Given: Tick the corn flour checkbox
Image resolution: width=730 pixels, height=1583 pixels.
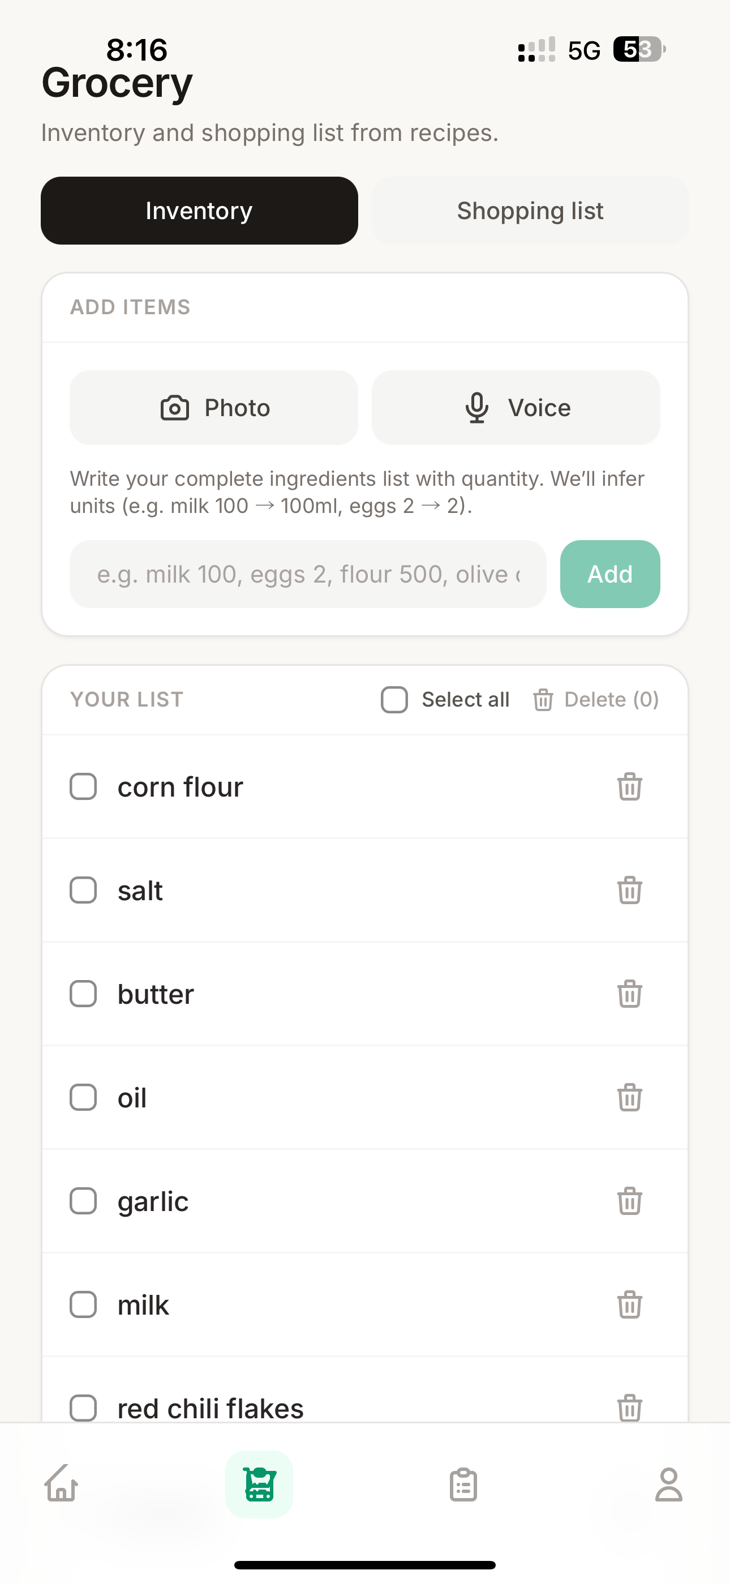Looking at the screenshot, I should point(84,786).
